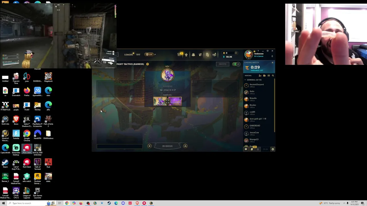The image size is (367, 206).
Task: Click the INVITE button
Action: click(x=222, y=64)
